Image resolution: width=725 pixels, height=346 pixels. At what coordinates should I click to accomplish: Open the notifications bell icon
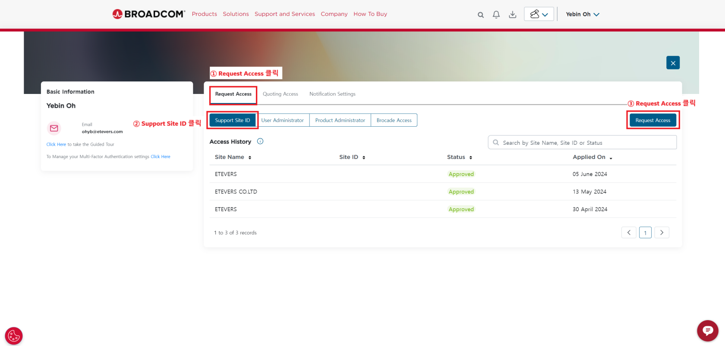click(496, 15)
